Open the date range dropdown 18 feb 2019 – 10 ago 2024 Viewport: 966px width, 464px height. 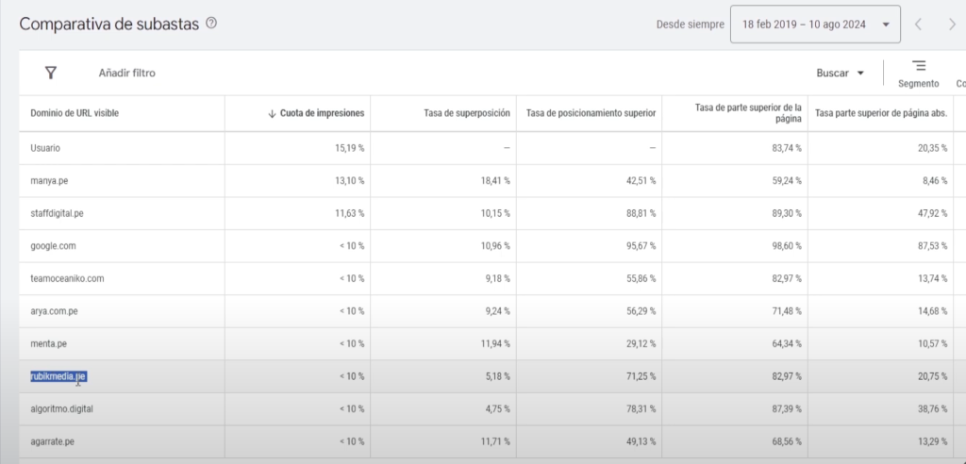point(815,25)
